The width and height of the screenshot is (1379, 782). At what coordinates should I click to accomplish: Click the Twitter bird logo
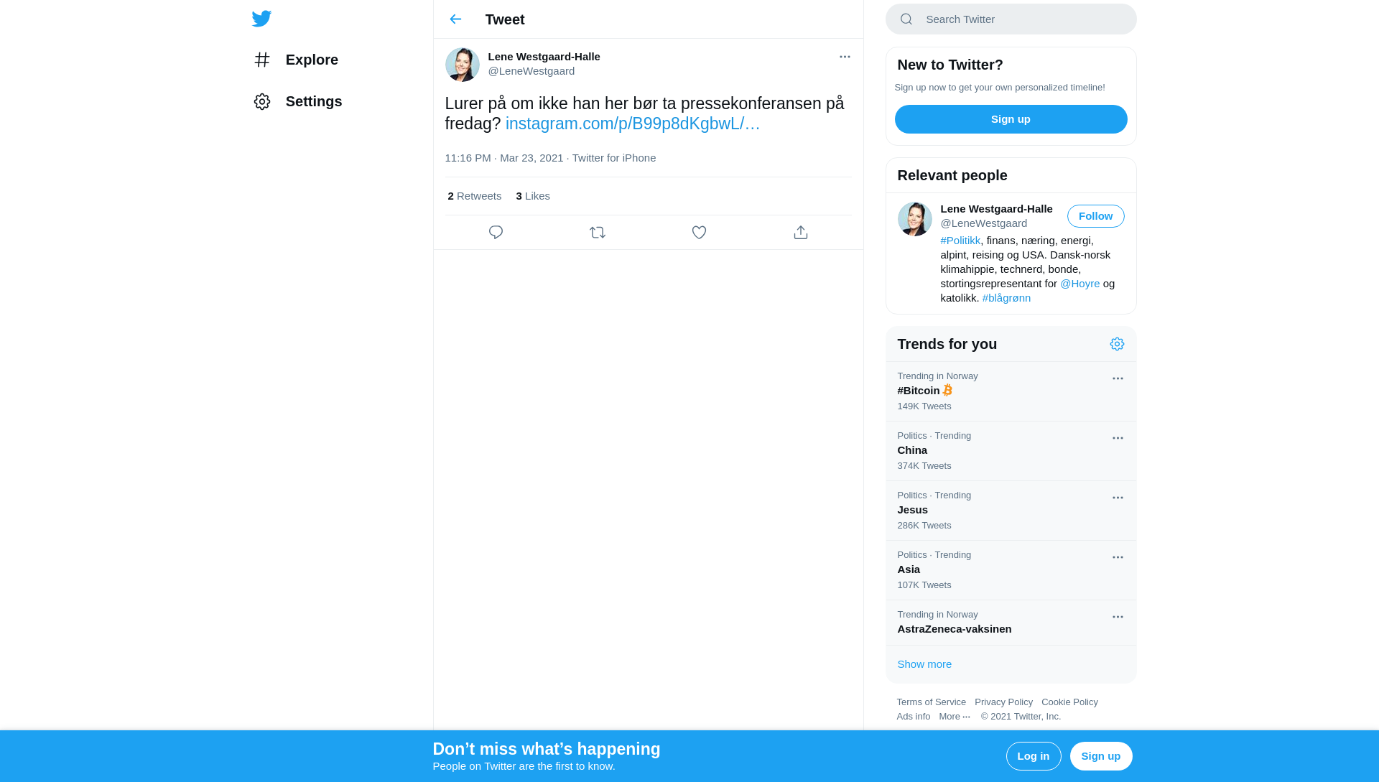(x=261, y=19)
